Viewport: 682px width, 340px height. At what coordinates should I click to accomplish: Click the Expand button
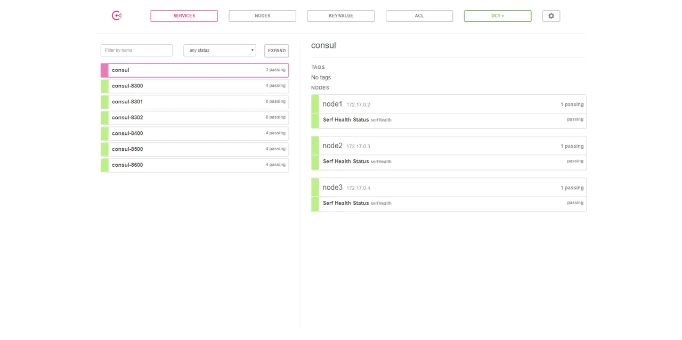click(277, 51)
